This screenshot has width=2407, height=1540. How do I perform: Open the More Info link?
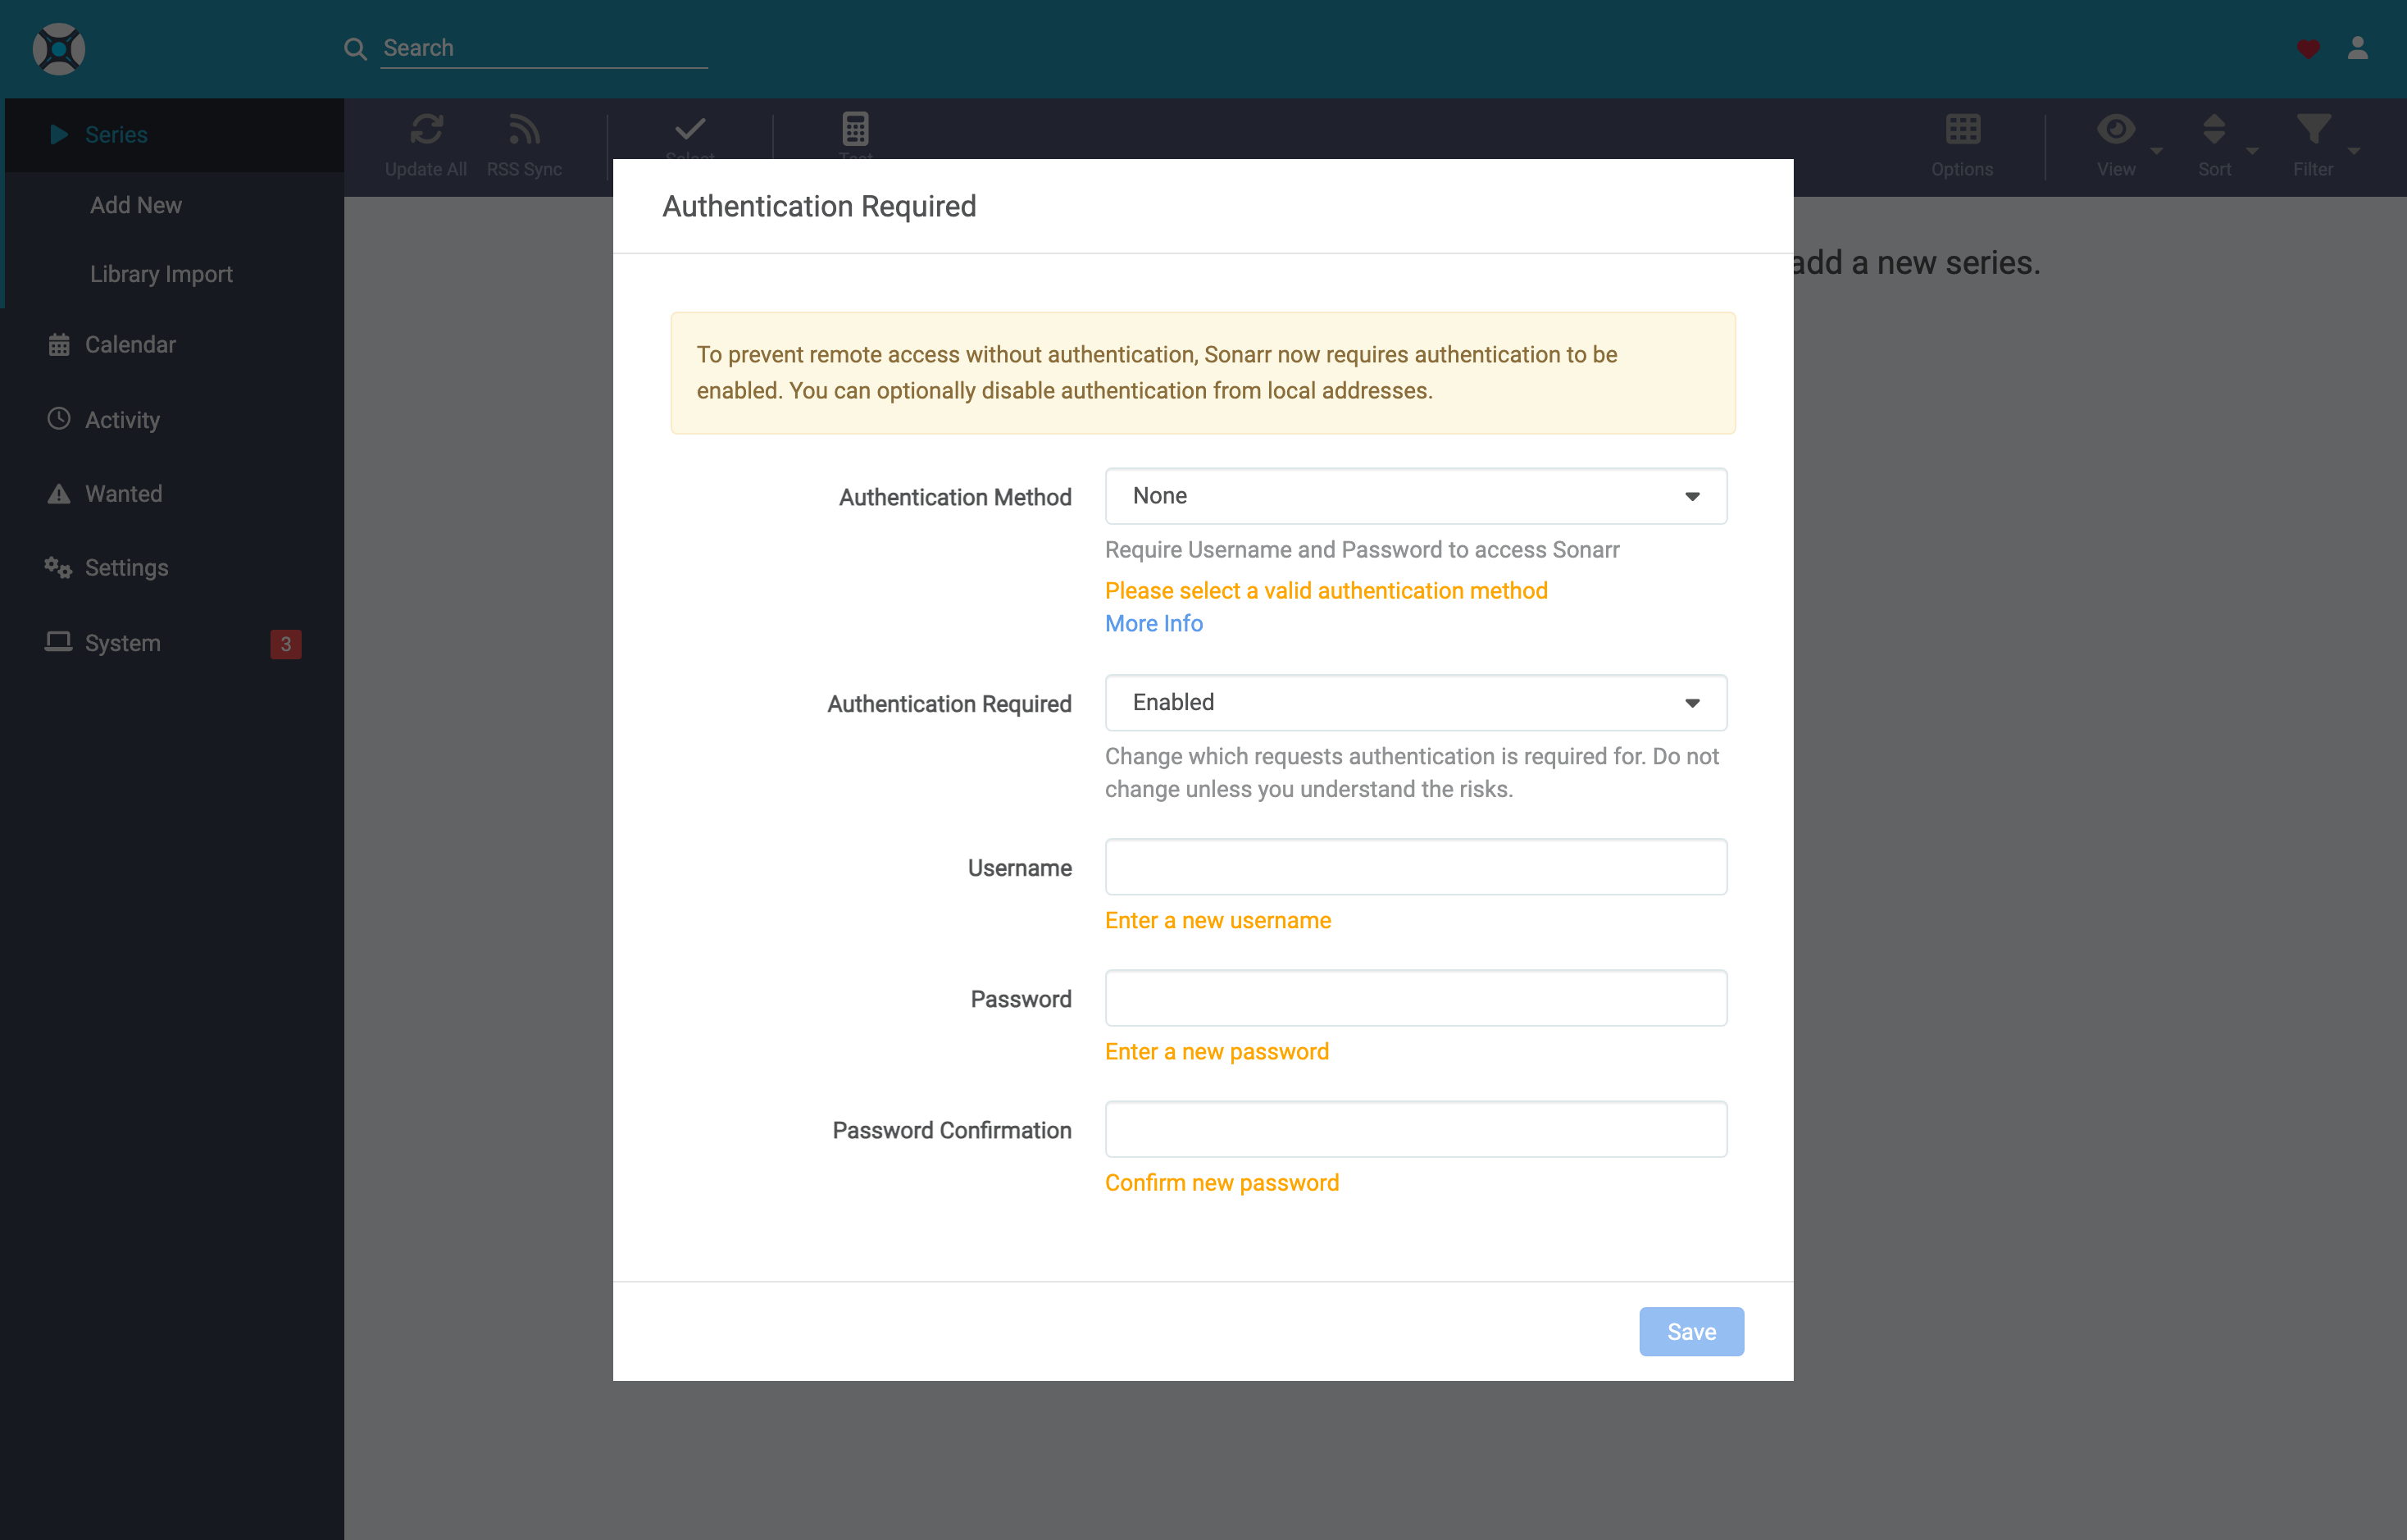pyautogui.click(x=1153, y=623)
